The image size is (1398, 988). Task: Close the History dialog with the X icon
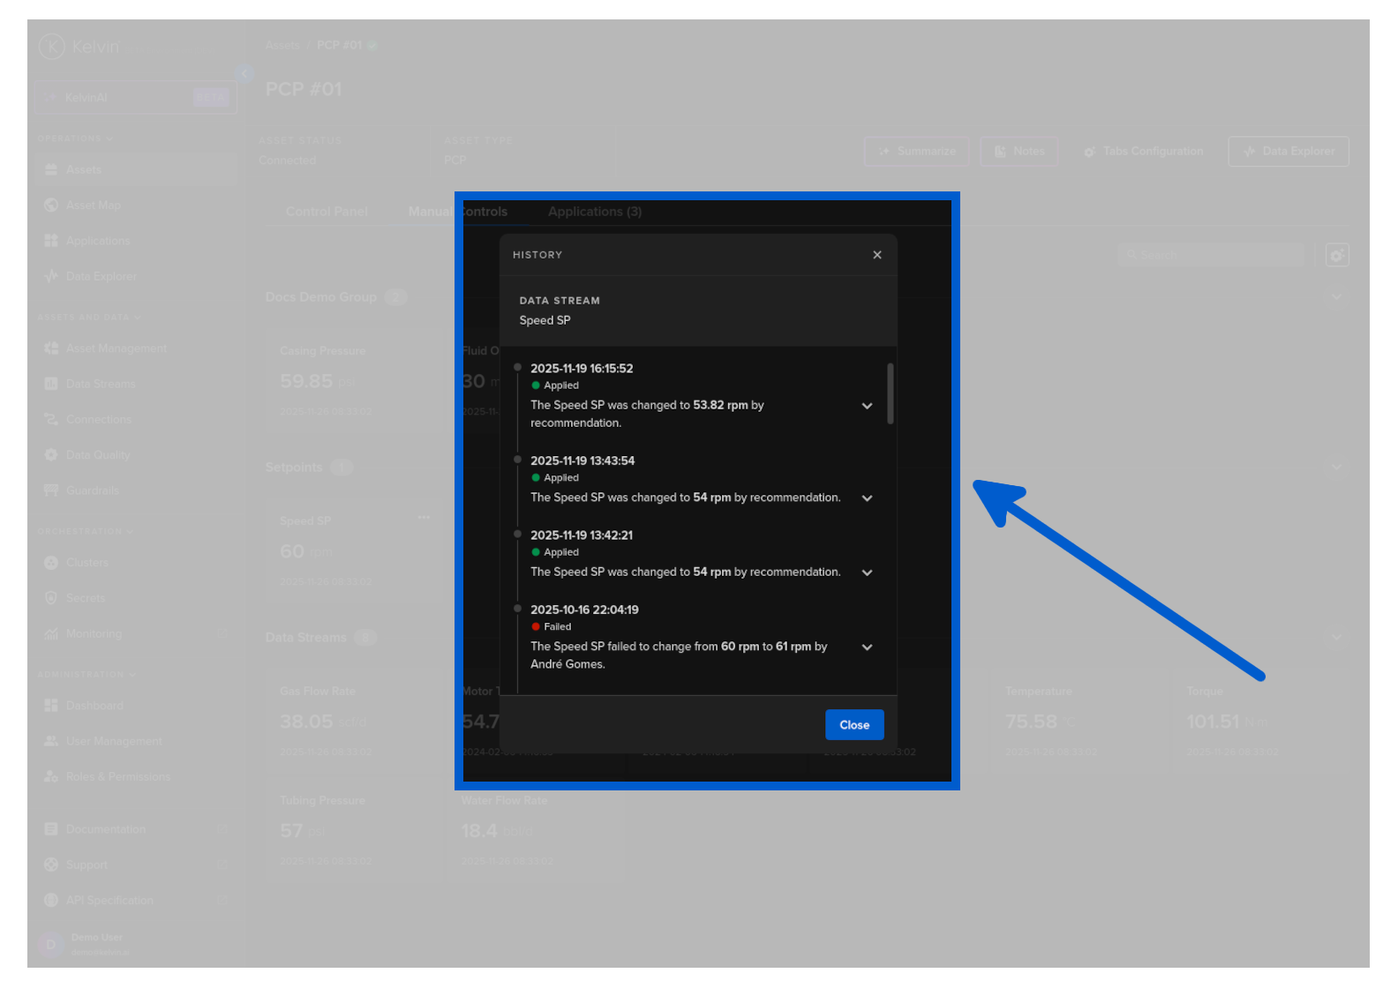[x=876, y=255]
